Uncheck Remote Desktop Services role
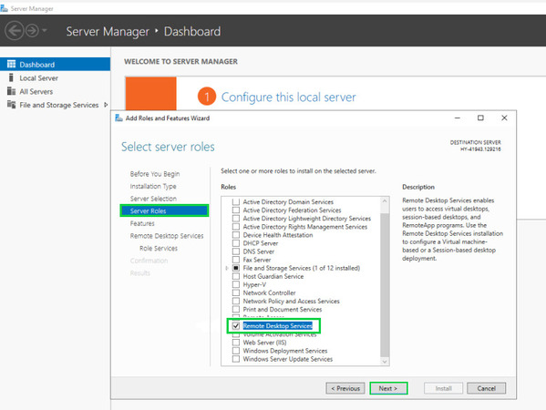 coord(236,326)
